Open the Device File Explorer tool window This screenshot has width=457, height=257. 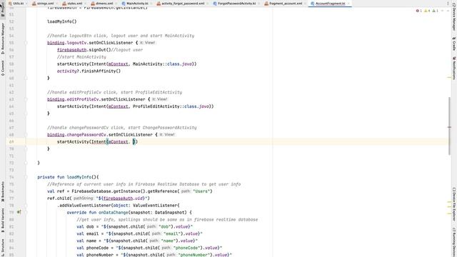454,204
